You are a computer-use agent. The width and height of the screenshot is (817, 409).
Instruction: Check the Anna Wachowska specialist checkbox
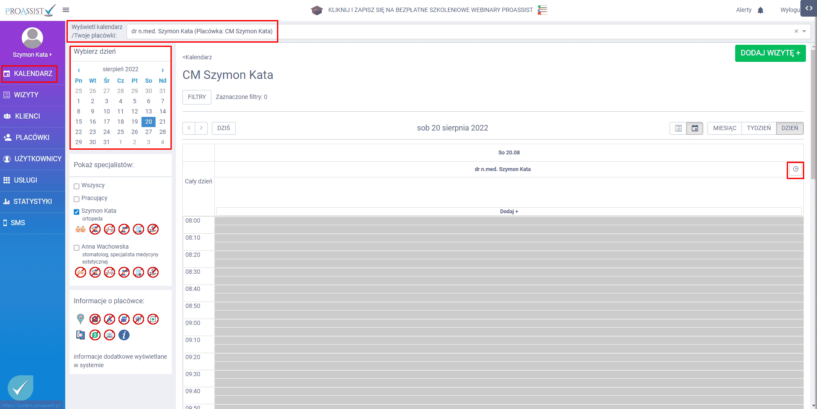[77, 247]
